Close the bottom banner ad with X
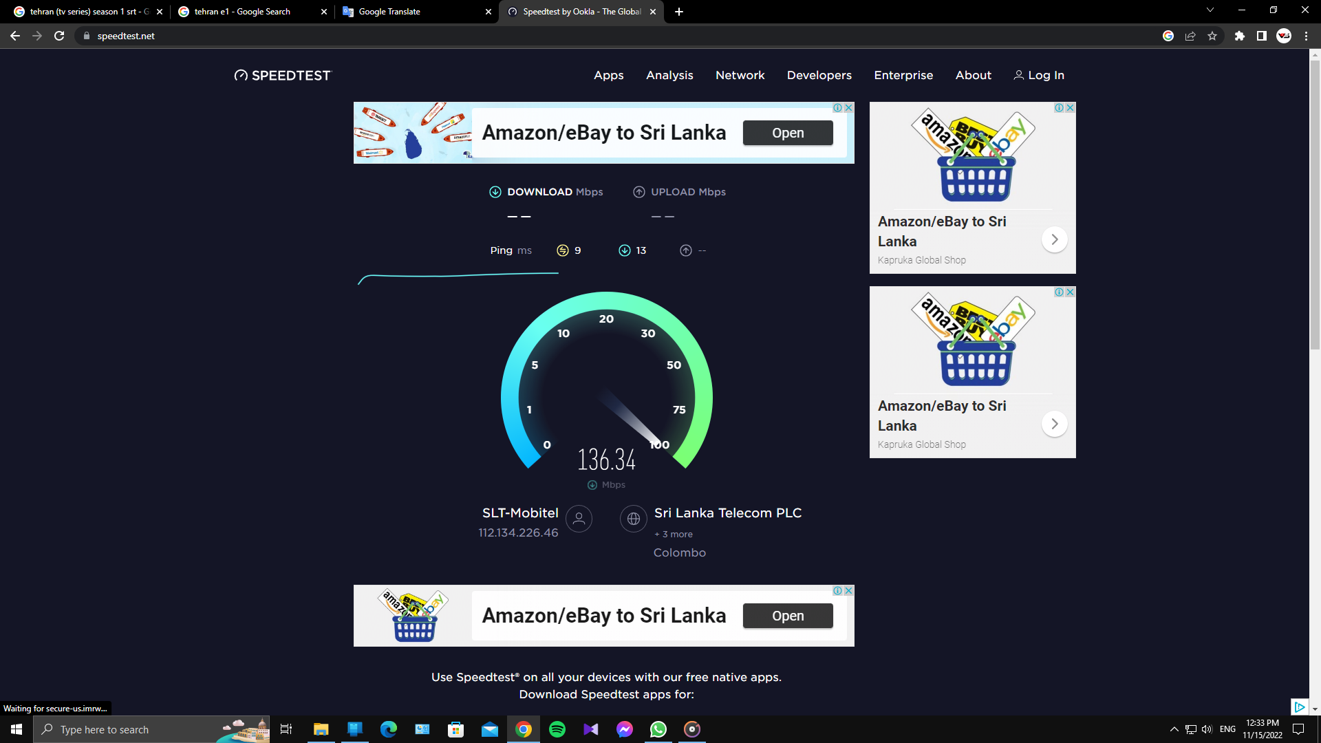This screenshot has width=1321, height=743. coord(849,591)
